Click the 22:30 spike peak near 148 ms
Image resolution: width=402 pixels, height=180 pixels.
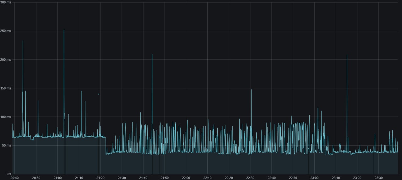pos(251,90)
